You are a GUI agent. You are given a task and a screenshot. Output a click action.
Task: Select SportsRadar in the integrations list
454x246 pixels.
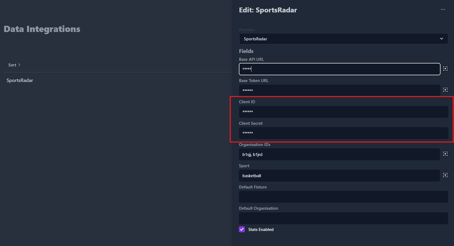(x=20, y=80)
